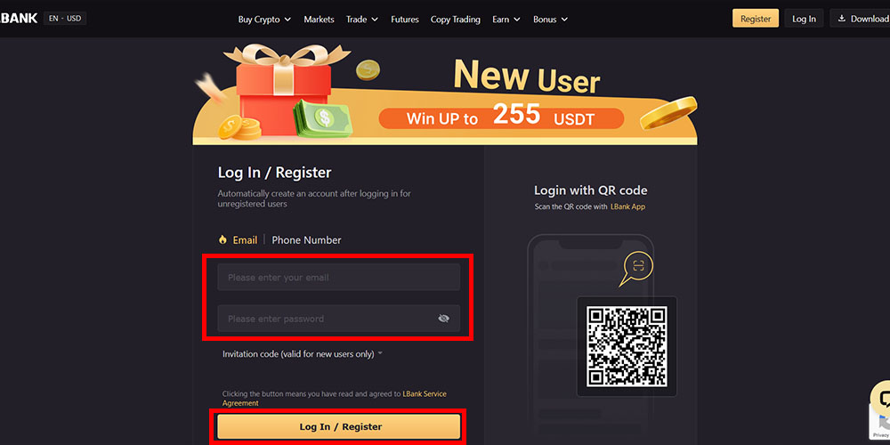Image resolution: width=890 pixels, height=445 pixels.
Task: Open the EN - USD language selector
Action: click(x=65, y=18)
